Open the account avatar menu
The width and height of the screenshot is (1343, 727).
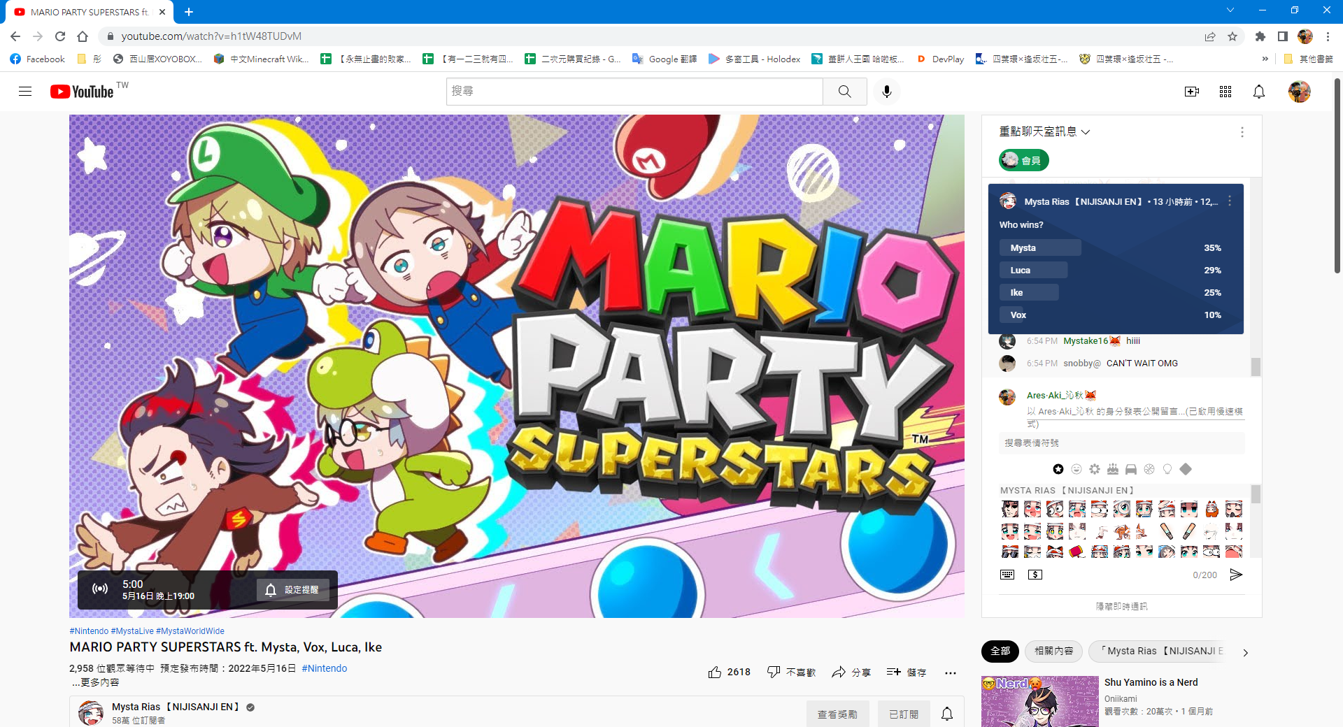tap(1300, 92)
